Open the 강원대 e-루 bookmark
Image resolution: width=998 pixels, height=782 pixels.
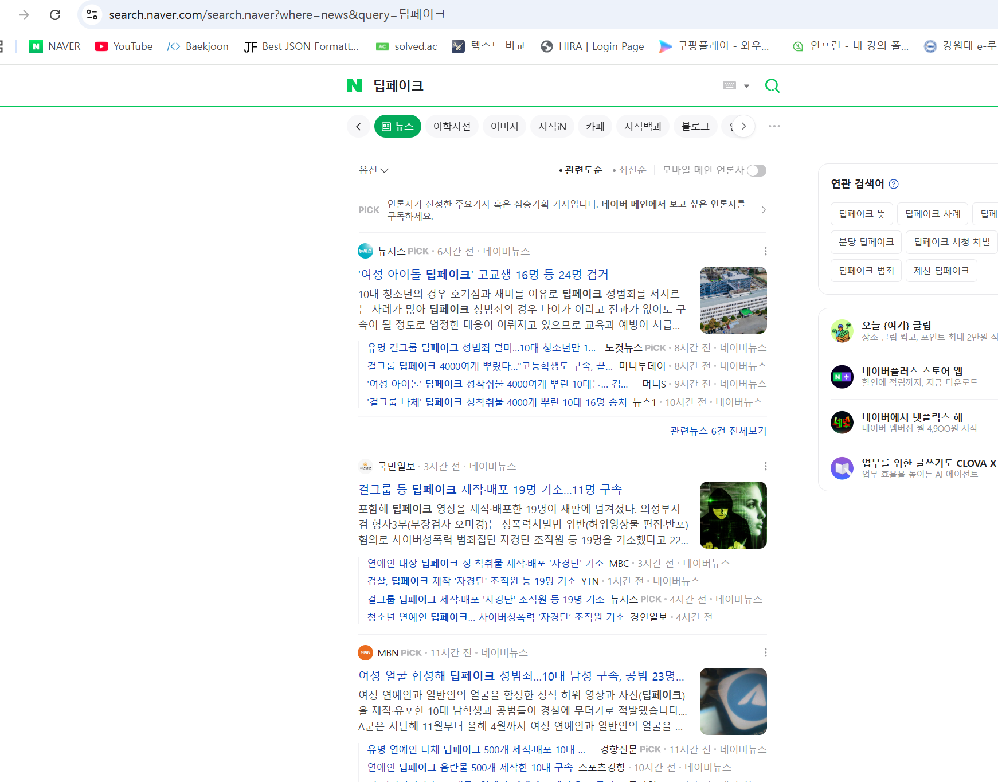point(961,46)
